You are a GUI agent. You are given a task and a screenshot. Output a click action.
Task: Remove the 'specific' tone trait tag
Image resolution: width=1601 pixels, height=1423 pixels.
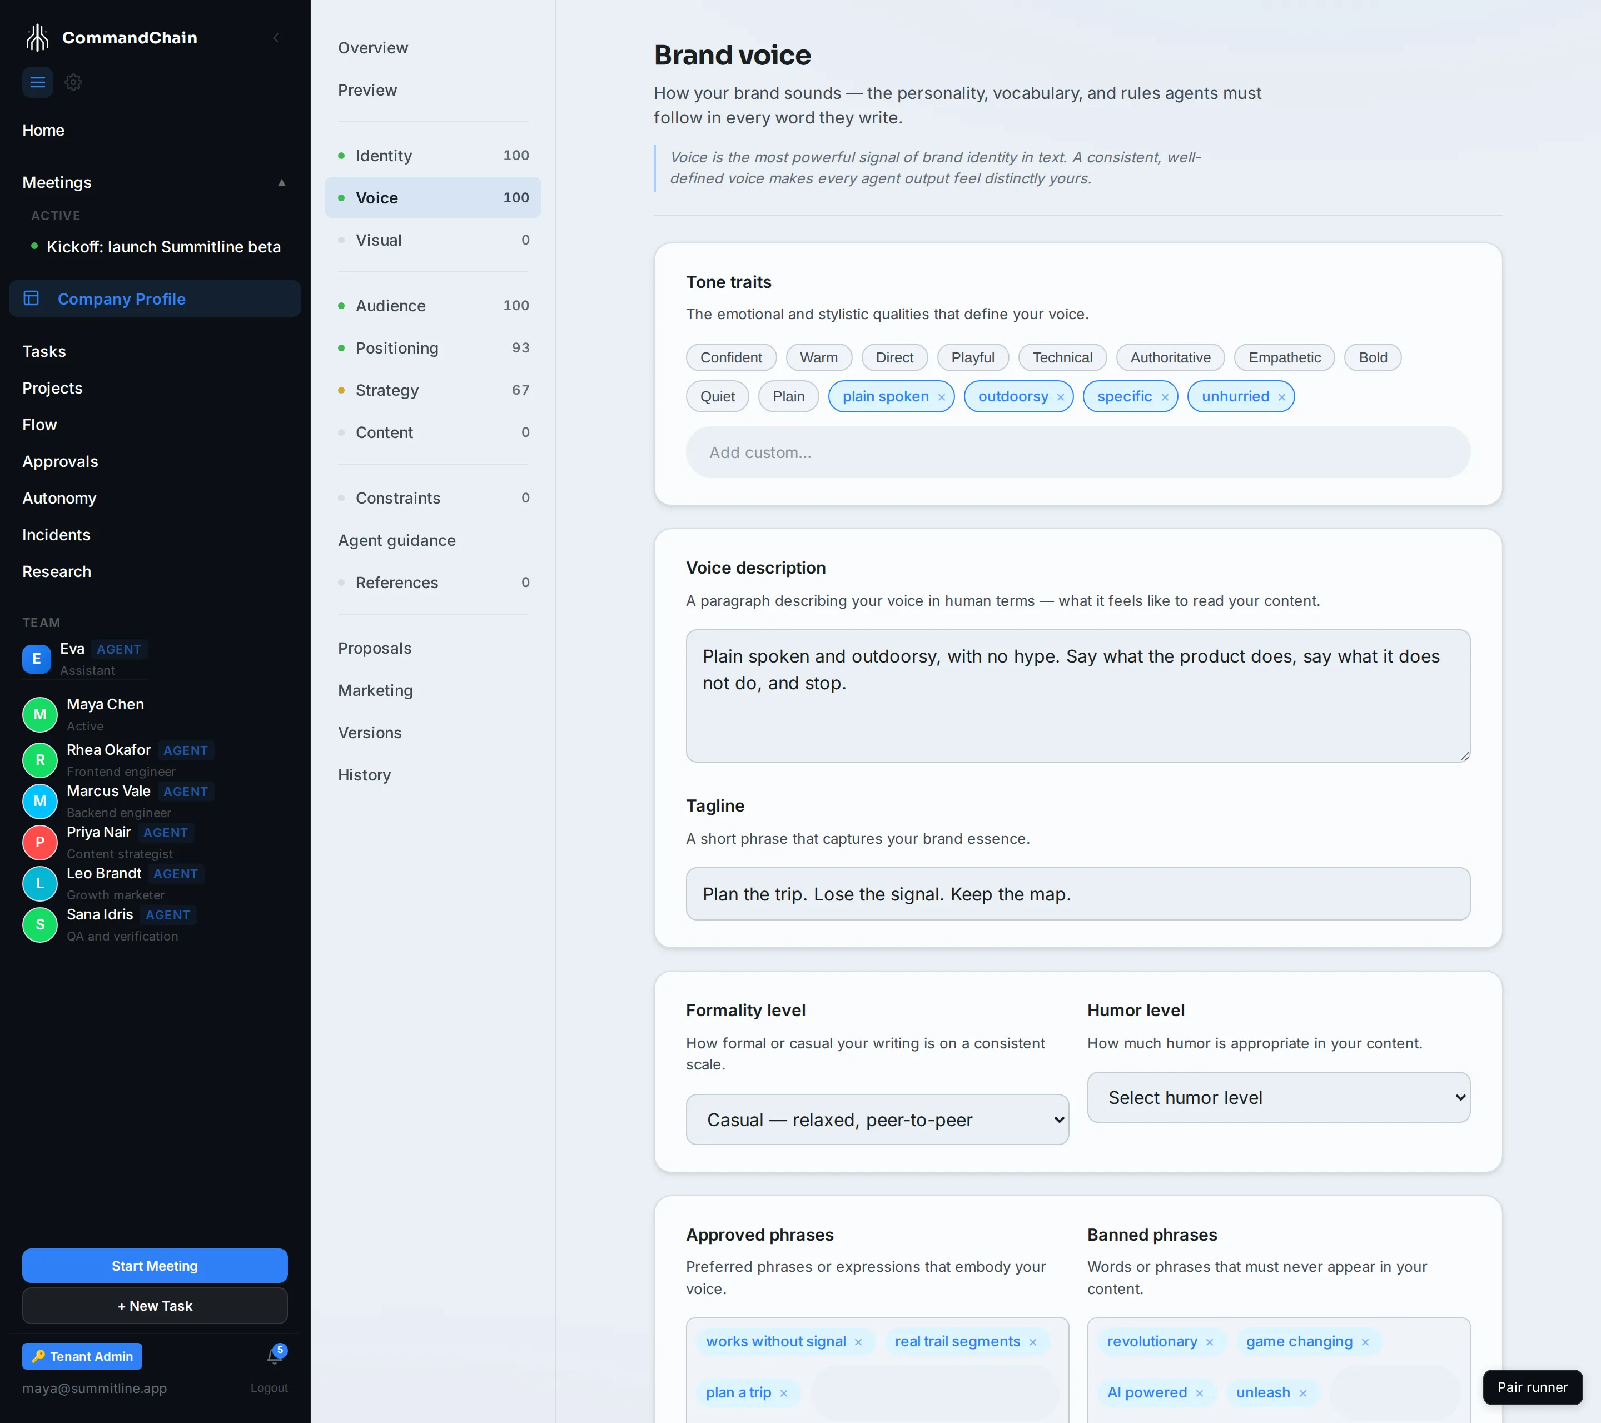[x=1165, y=397]
